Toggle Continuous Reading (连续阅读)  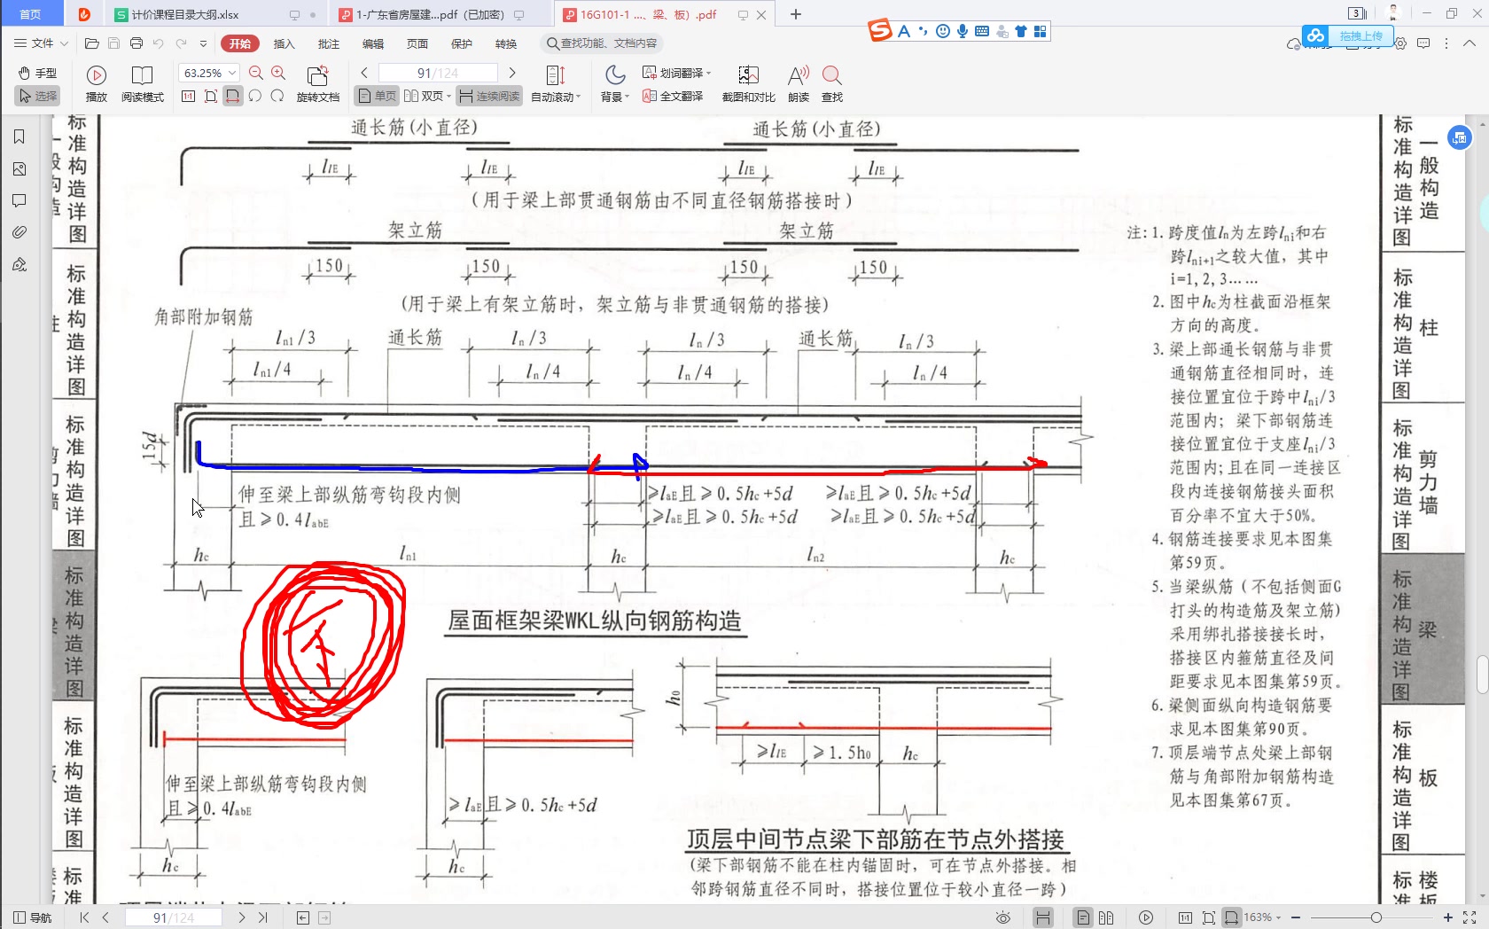point(489,96)
